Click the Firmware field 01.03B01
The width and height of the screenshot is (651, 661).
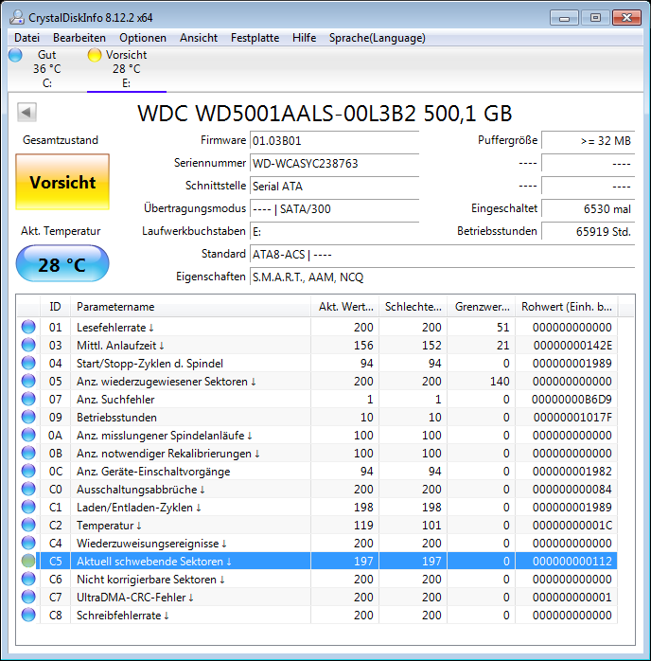point(335,141)
